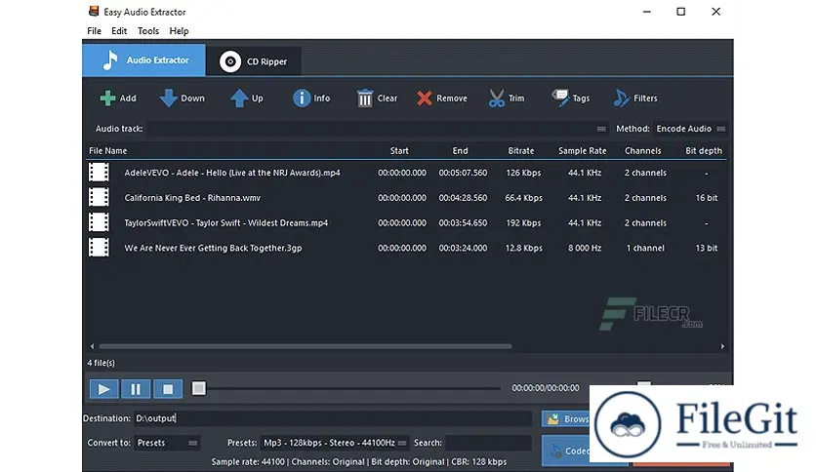Screen dimensions: 816x472
Task: Open the Tools menu
Action: point(148,30)
